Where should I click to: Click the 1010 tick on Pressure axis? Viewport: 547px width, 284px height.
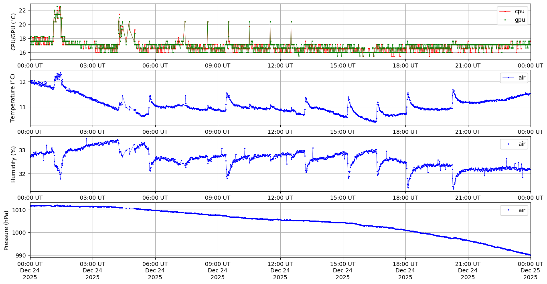click(x=20, y=210)
